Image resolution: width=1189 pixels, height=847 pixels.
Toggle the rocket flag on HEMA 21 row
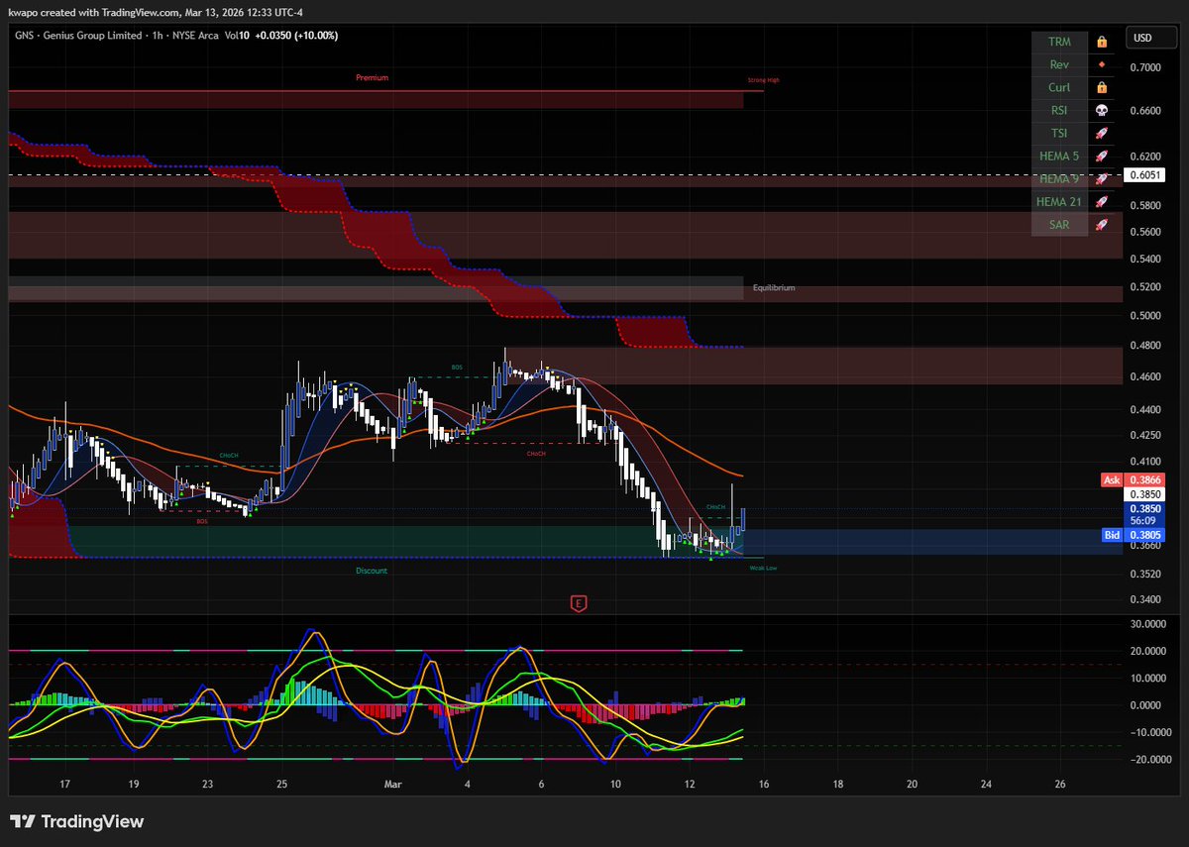pos(1100,201)
